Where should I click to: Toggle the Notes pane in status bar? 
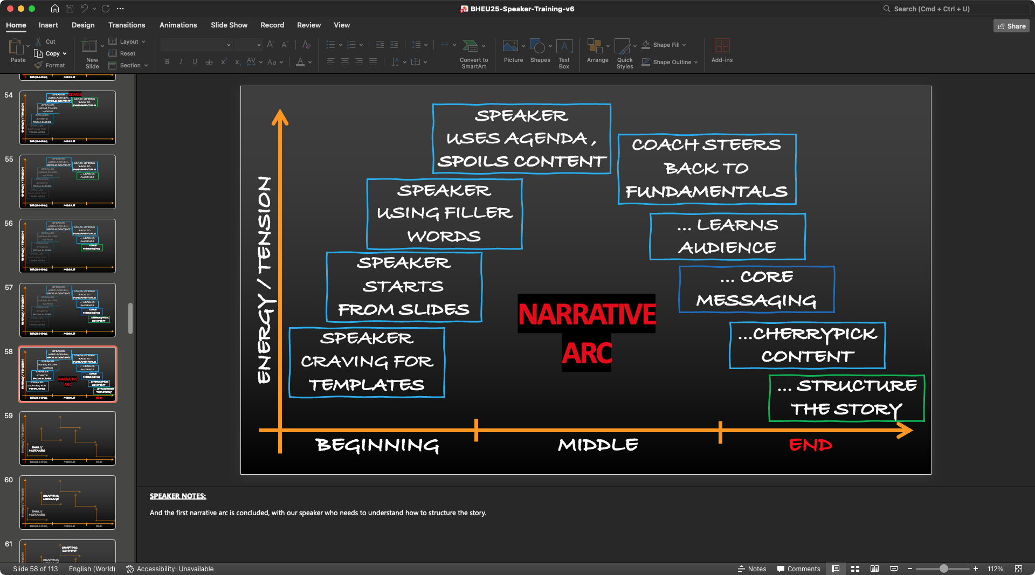[752, 569]
